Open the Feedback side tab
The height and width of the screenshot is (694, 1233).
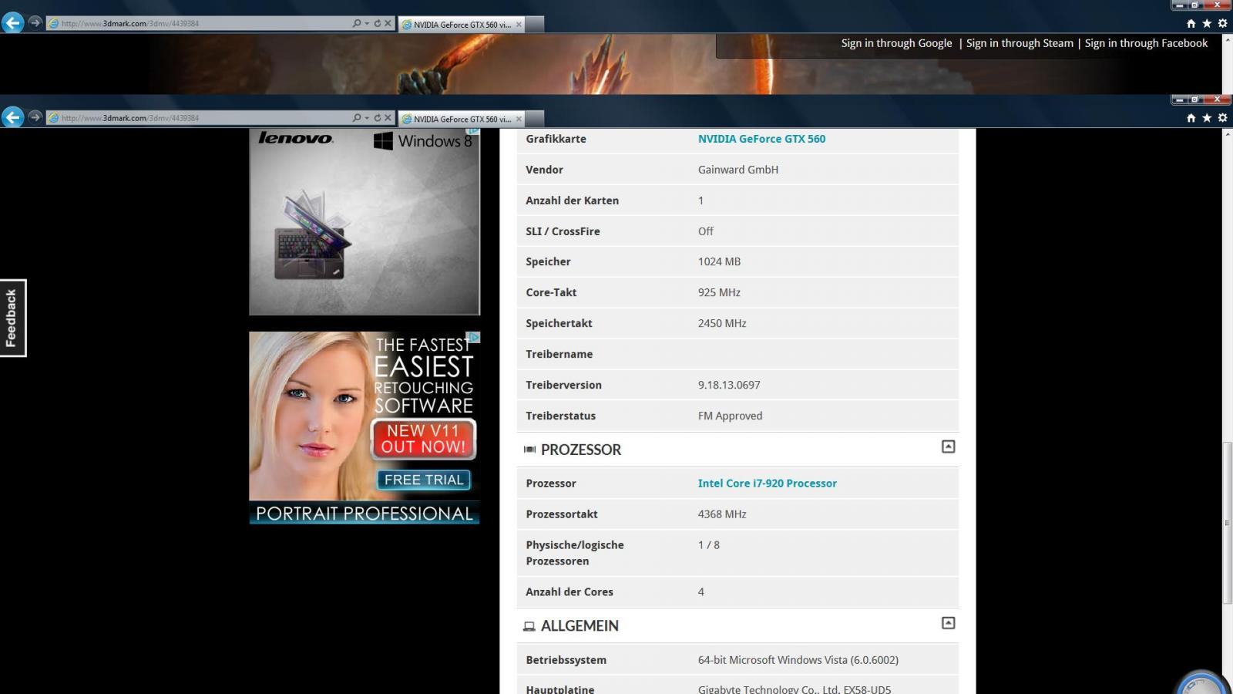tap(12, 318)
